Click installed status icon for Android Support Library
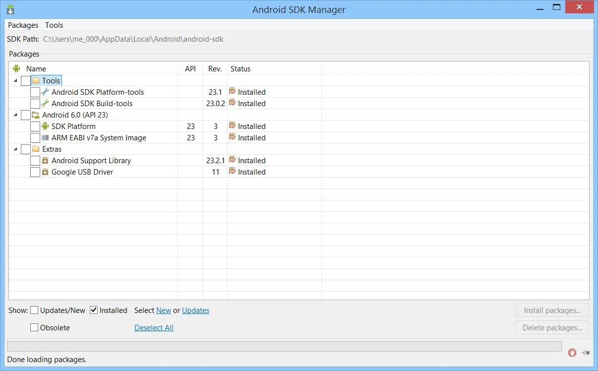The height and width of the screenshot is (371, 598). point(232,160)
